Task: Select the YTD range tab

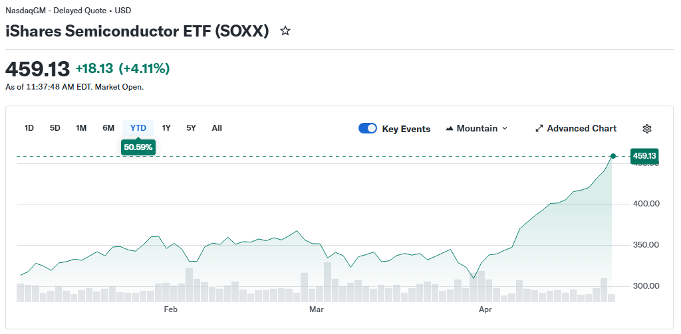Action: (138, 128)
